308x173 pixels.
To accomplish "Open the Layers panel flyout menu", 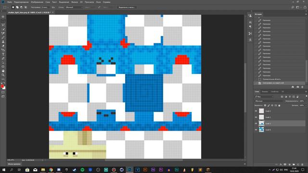I will 306,92.
